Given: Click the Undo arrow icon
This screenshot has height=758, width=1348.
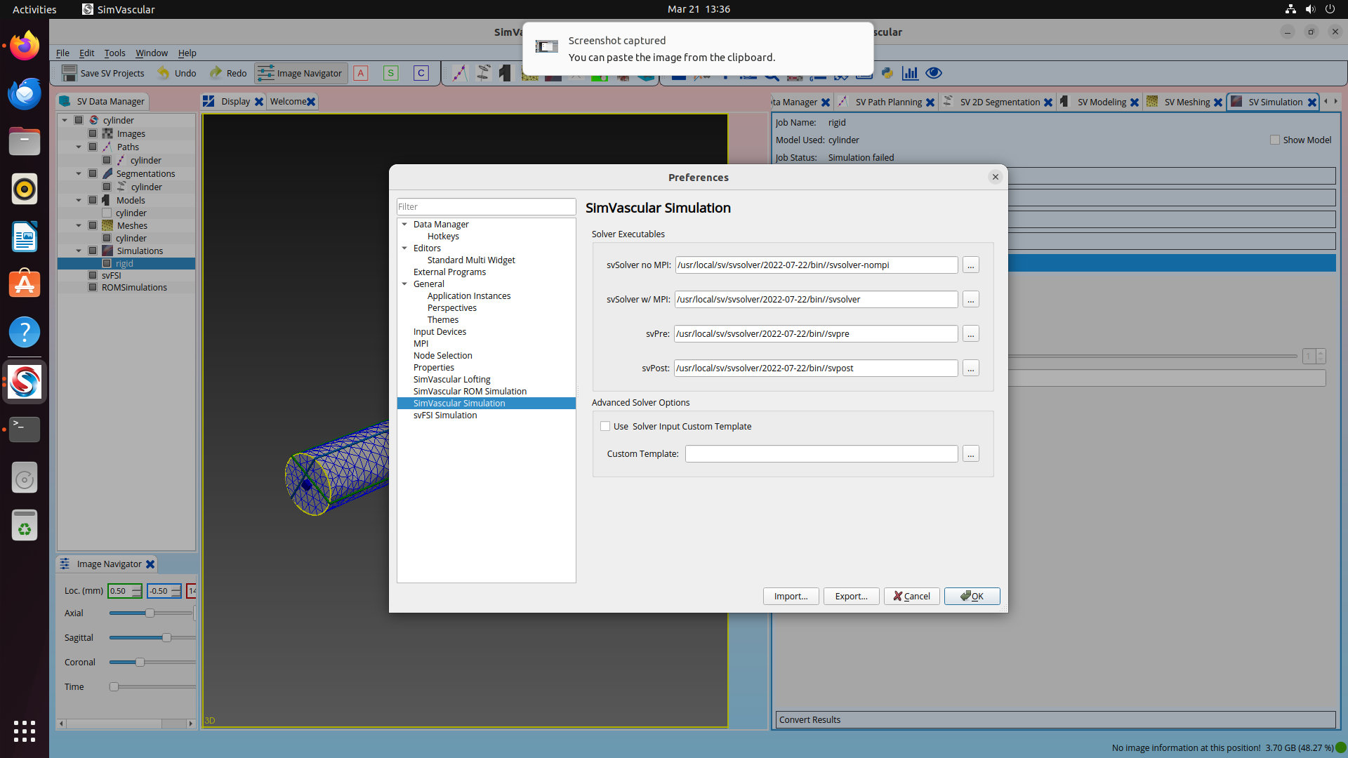Looking at the screenshot, I should coord(164,73).
